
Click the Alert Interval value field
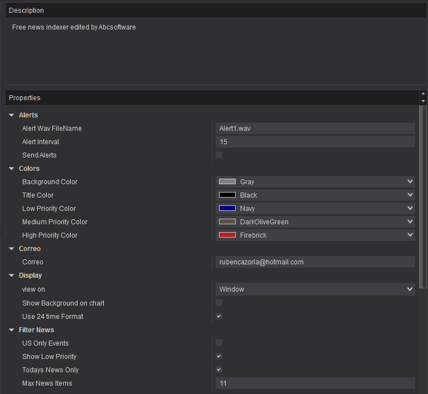click(x=315, y=142)
